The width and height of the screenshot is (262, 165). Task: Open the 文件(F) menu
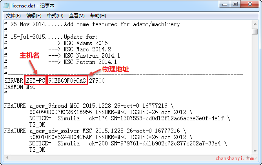13,16
